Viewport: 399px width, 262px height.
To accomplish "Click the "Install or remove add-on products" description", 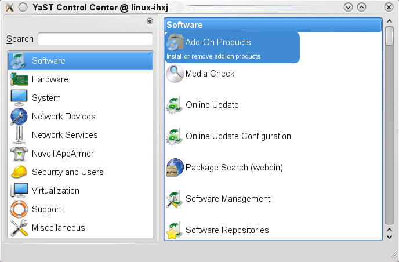I will click(213, 56).
